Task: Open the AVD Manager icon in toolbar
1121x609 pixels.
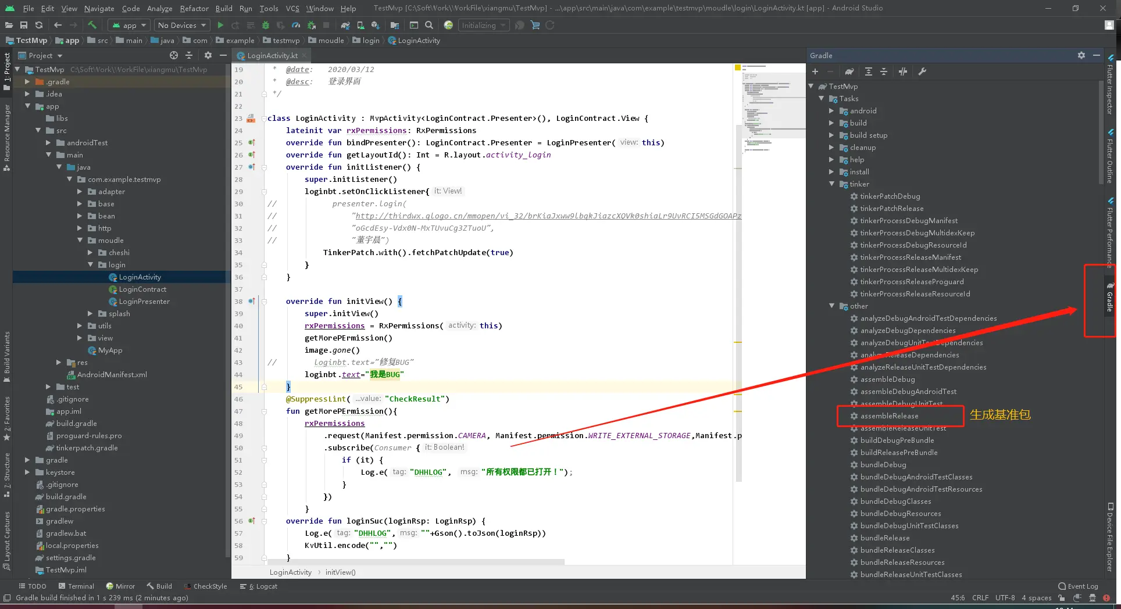Action: point(360,25)
